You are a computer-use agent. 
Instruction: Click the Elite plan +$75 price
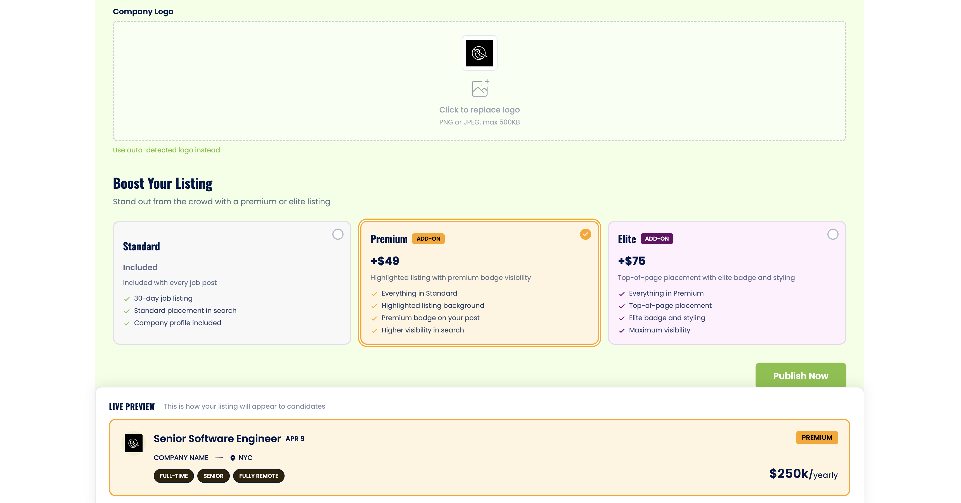click(x=631, y=261)
